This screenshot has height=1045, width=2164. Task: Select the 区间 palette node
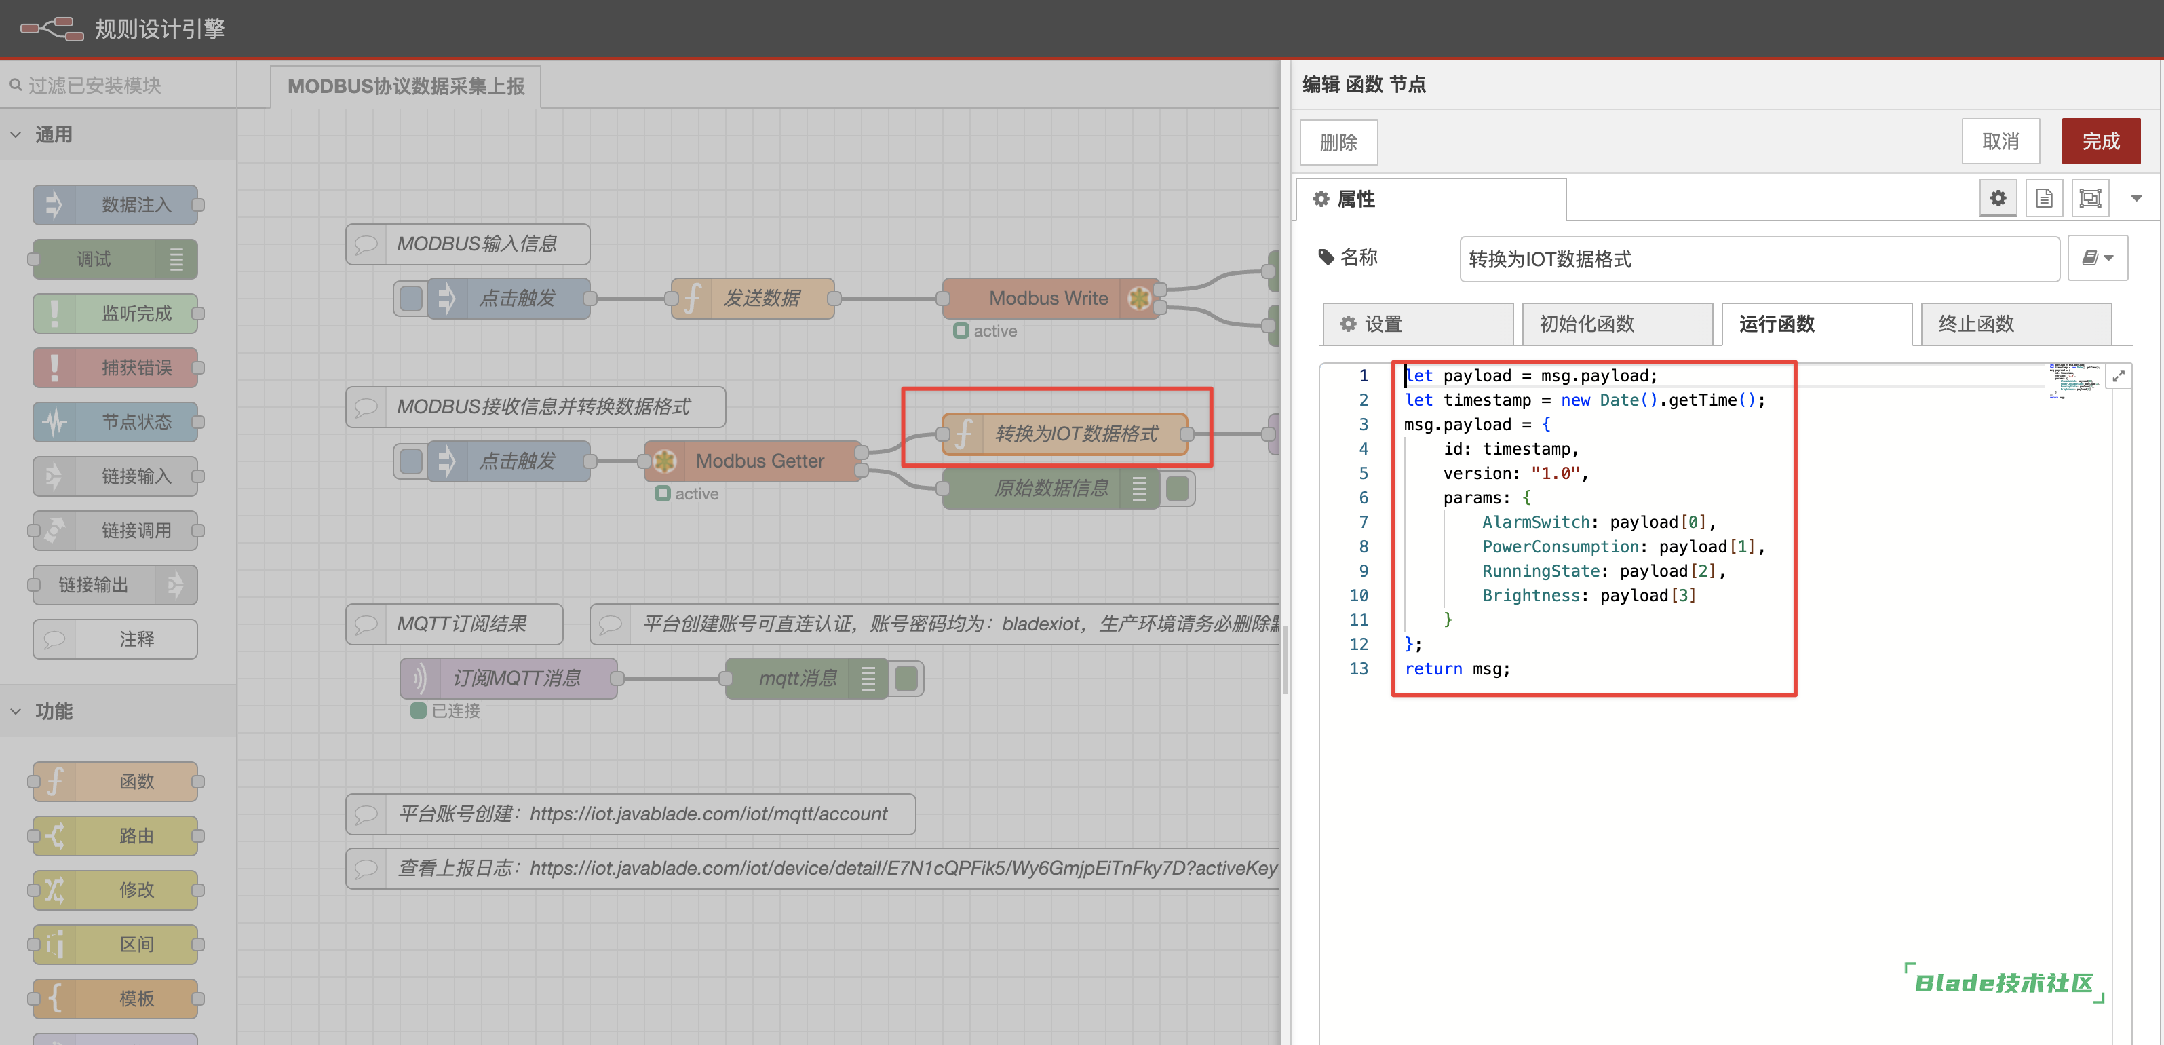[116, 944]
